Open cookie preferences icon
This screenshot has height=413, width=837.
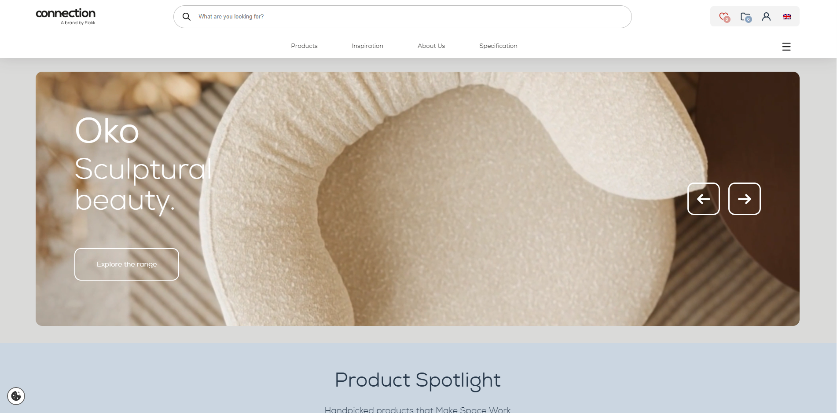pyautogui.click(x=16, y=396)
